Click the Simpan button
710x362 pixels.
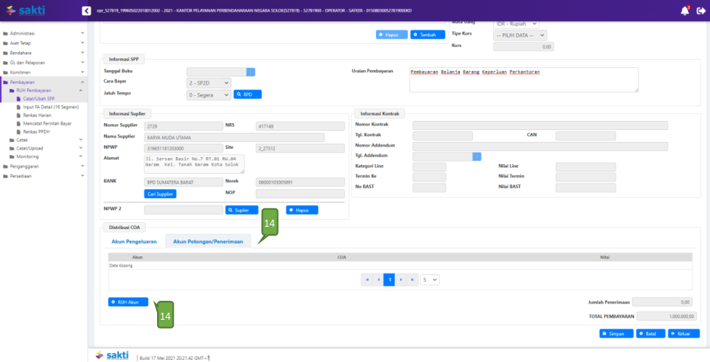tap(616, 333)
